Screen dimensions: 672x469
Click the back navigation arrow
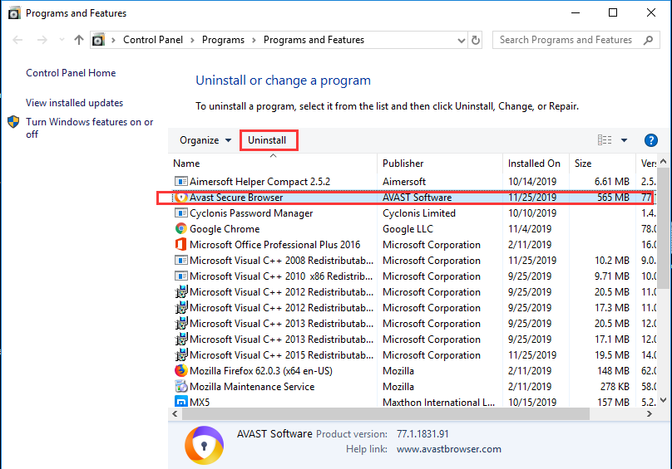pyautogui.click(x=17, y=40)
